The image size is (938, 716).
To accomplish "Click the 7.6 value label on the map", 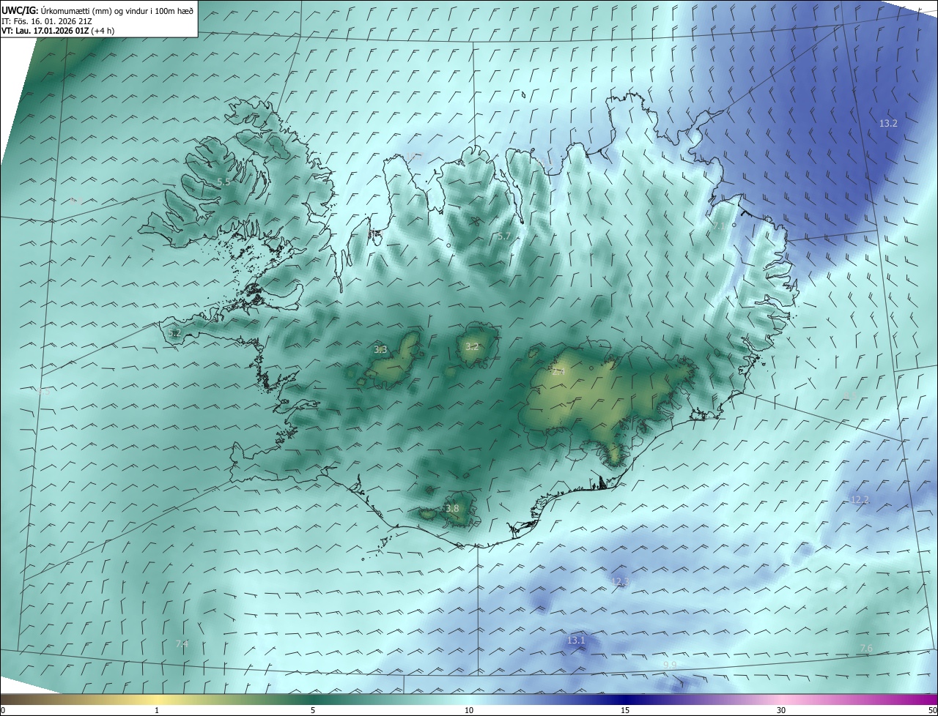I will coord(865,649).
